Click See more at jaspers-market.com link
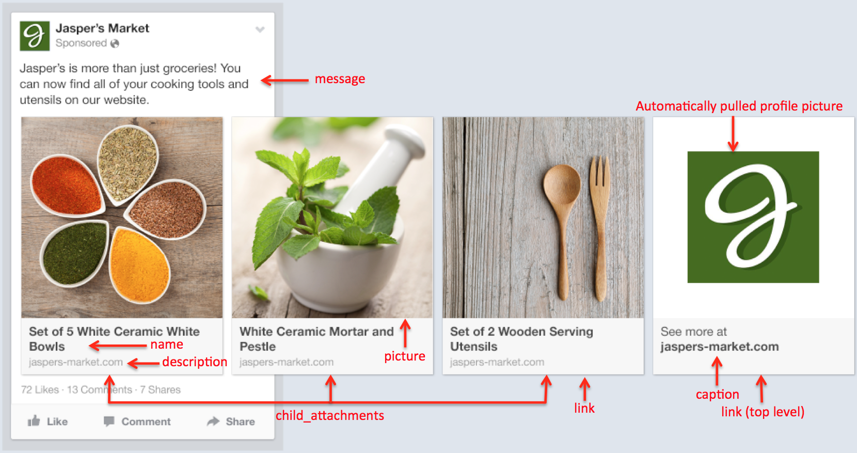The height and width of the screenshot is (453, 857). tap(720, 339)
